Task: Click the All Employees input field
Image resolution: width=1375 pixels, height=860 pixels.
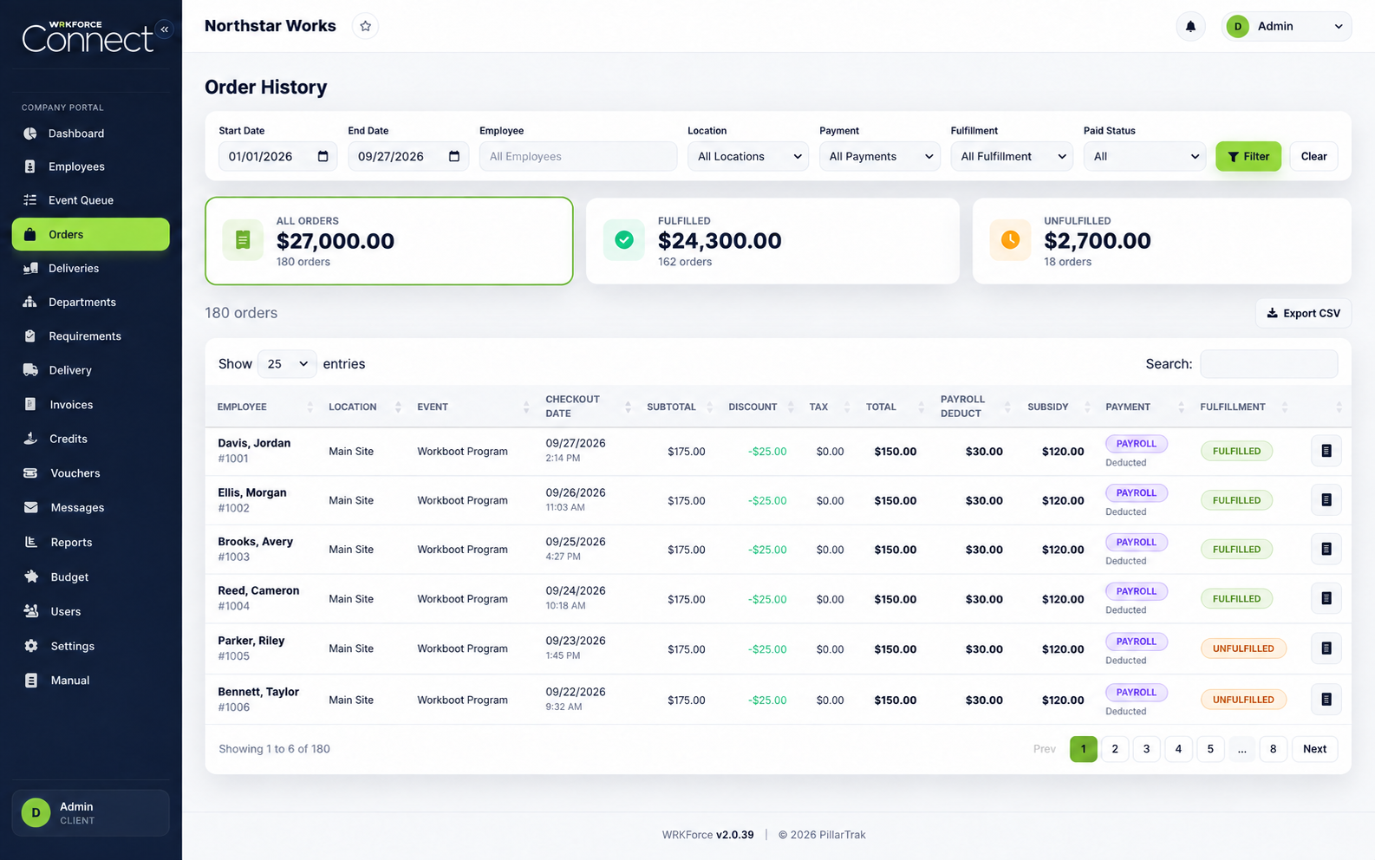Action: point(578,156)
